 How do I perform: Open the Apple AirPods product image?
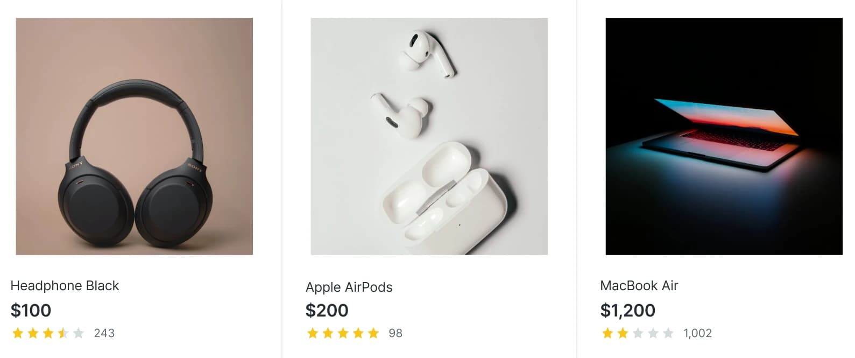[x=429, y=136]
